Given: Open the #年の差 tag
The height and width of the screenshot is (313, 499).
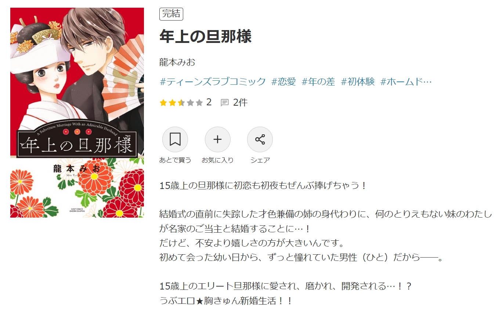Looking at the screenshot, I should (x=318, y=81).
